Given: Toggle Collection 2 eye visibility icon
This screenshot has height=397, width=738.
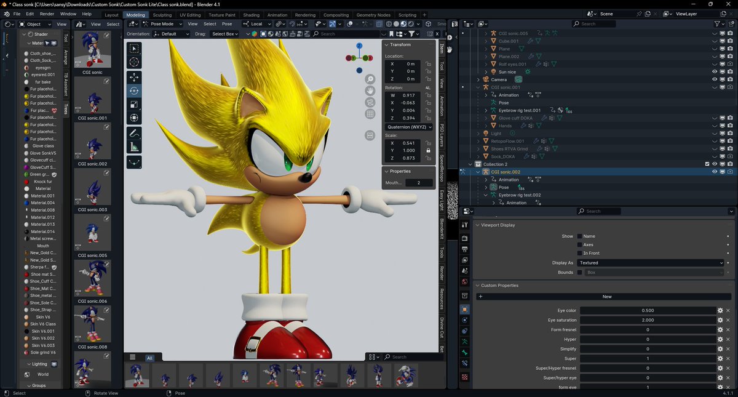Looking at the screenshot, I should click(x=715, y=164).
